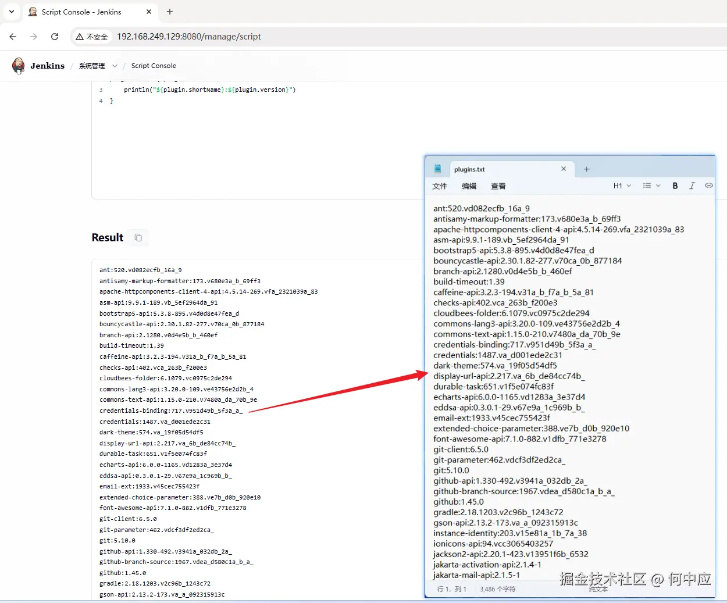Click the Jenkins logo icon
Image resolution: width=727 pixels, height=603 pixels.
coord(19,66)
